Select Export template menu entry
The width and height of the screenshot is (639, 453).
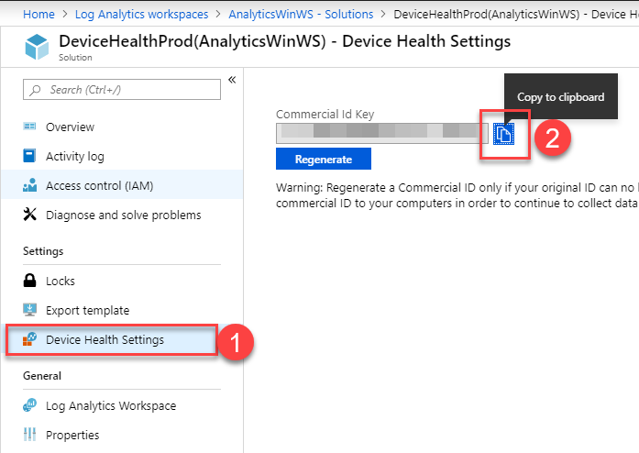(88, 310)
